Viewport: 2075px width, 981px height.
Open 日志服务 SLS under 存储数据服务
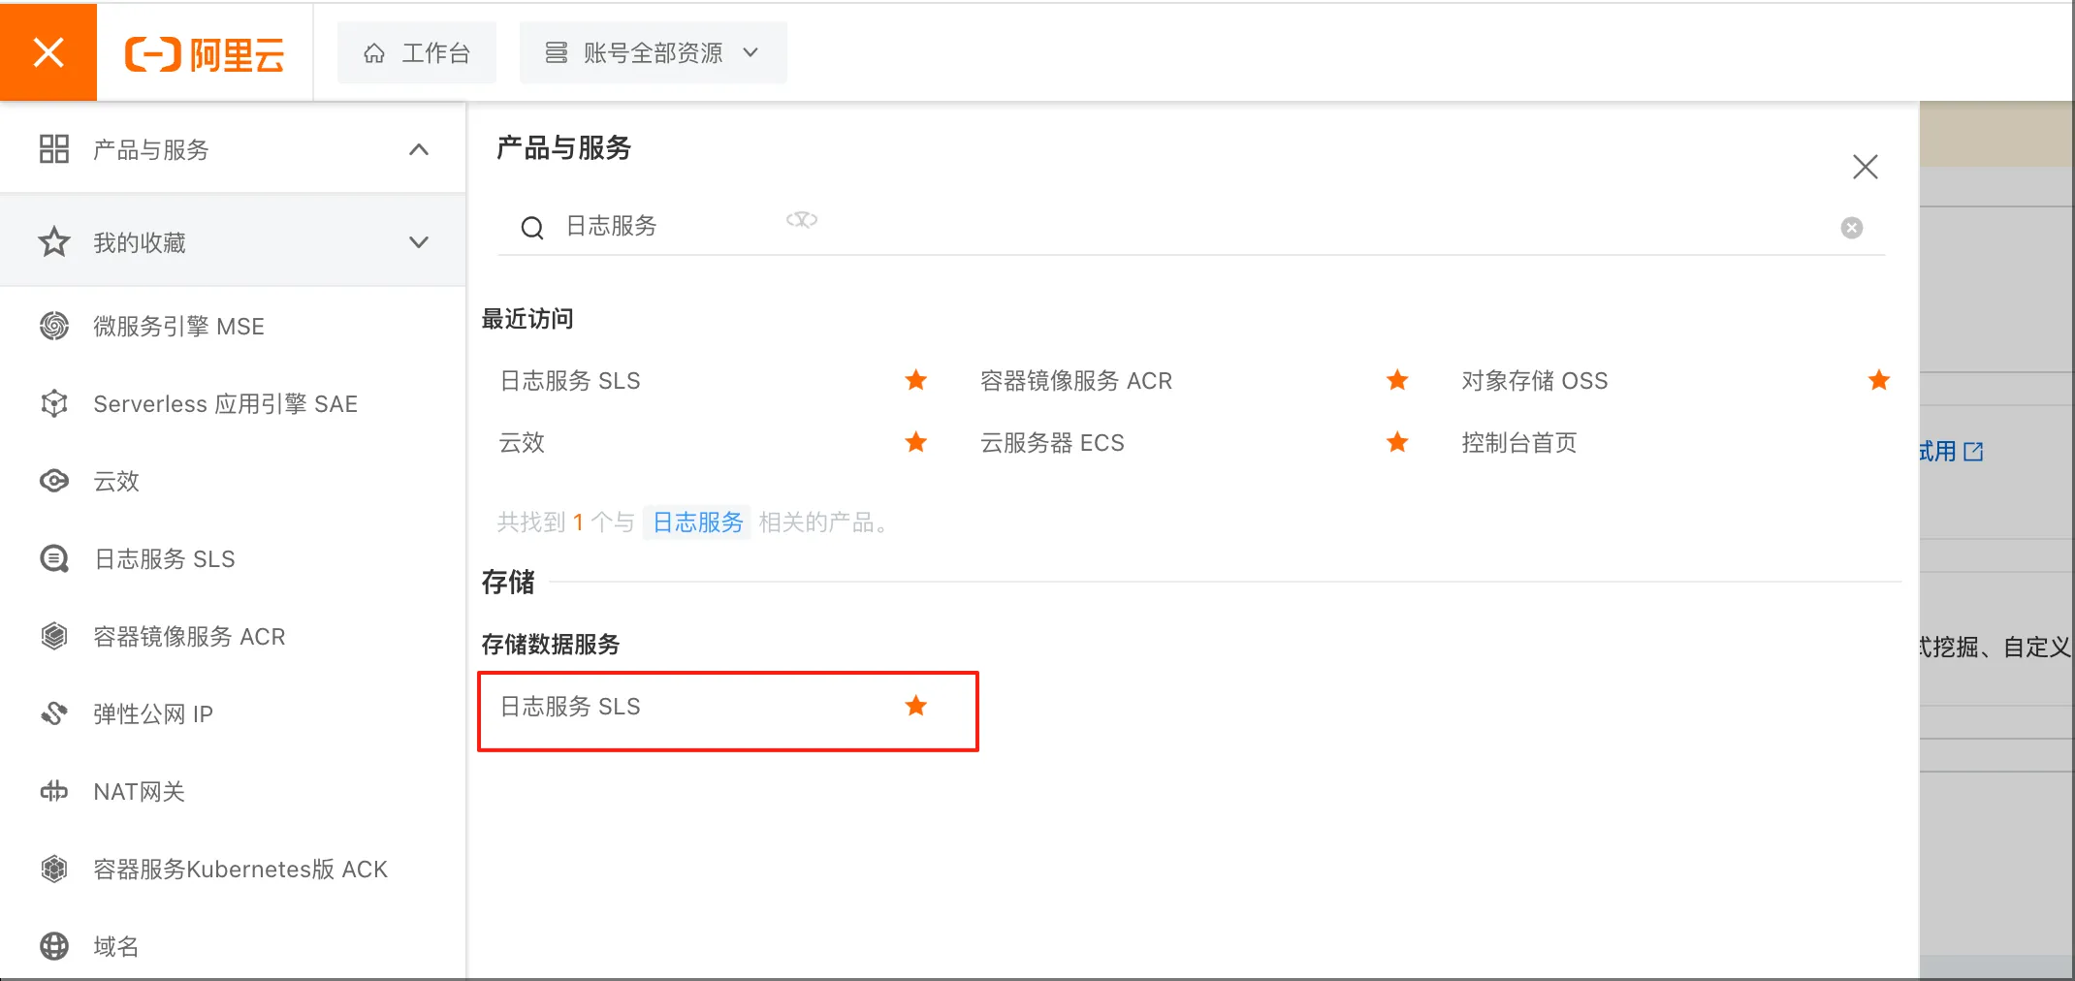point(570,707)
